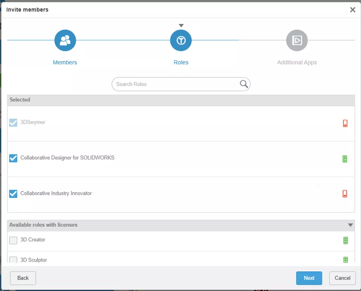Uncheck Collaborative Industry Innovator role

click(x=13, y=194)
